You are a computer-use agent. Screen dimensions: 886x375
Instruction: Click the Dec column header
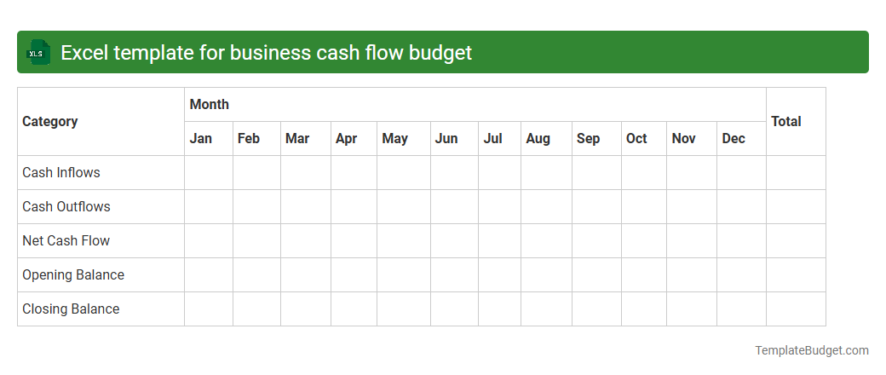point(741,139)
